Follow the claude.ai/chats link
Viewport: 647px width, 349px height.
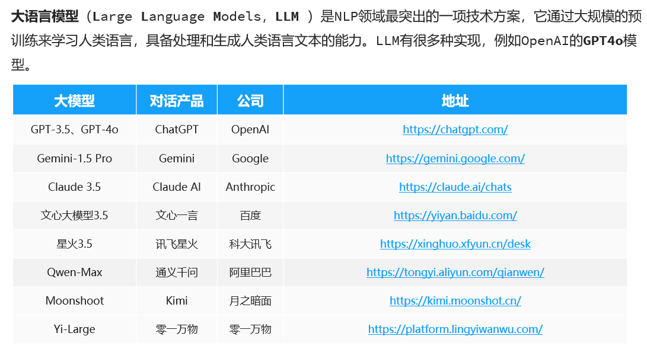[x=455, y=187]
